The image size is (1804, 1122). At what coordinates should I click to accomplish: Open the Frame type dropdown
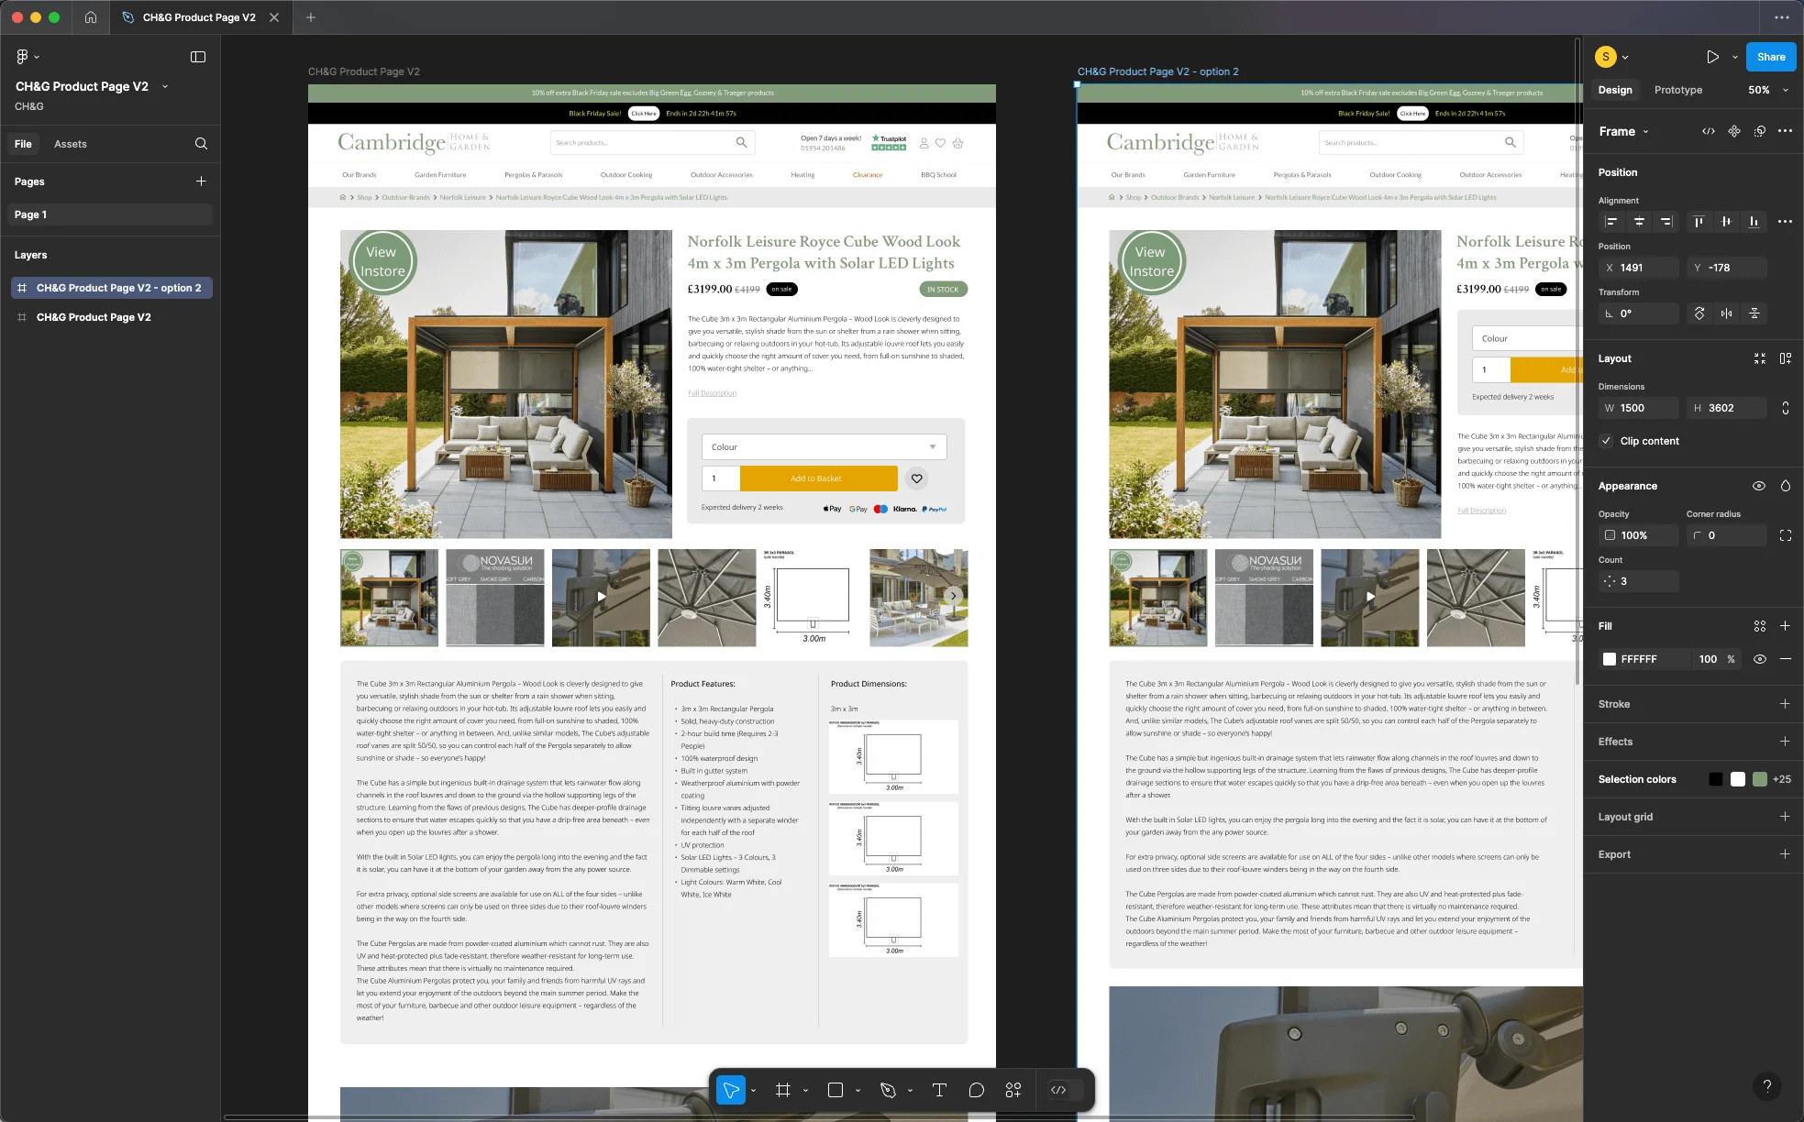point(1623,131)
